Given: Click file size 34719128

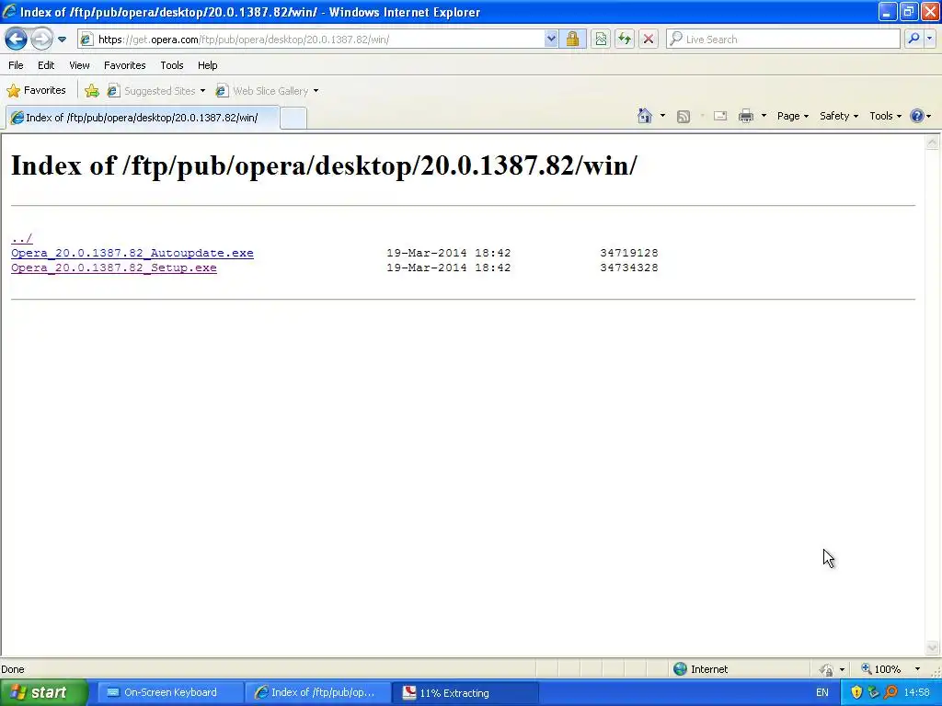Looking at the screenshot, I should click(629, 253).
